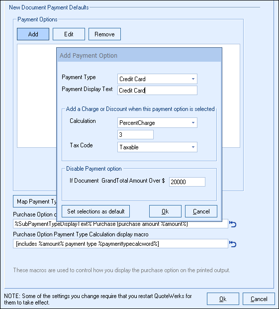Click the main window Ok button
Screen dimensions: 279x309
point(223,299)
